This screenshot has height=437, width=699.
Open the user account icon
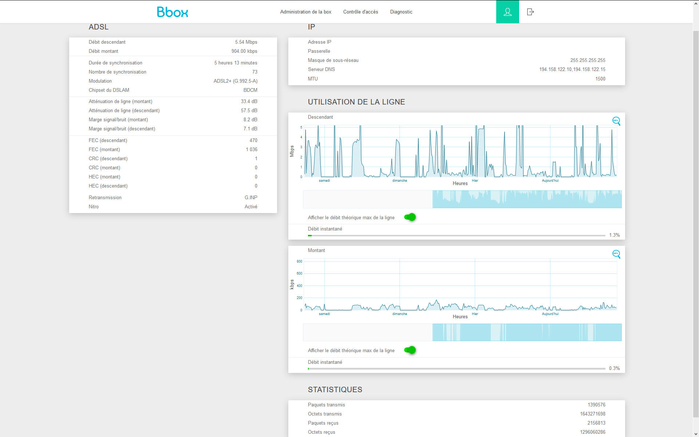click(508, 12)
